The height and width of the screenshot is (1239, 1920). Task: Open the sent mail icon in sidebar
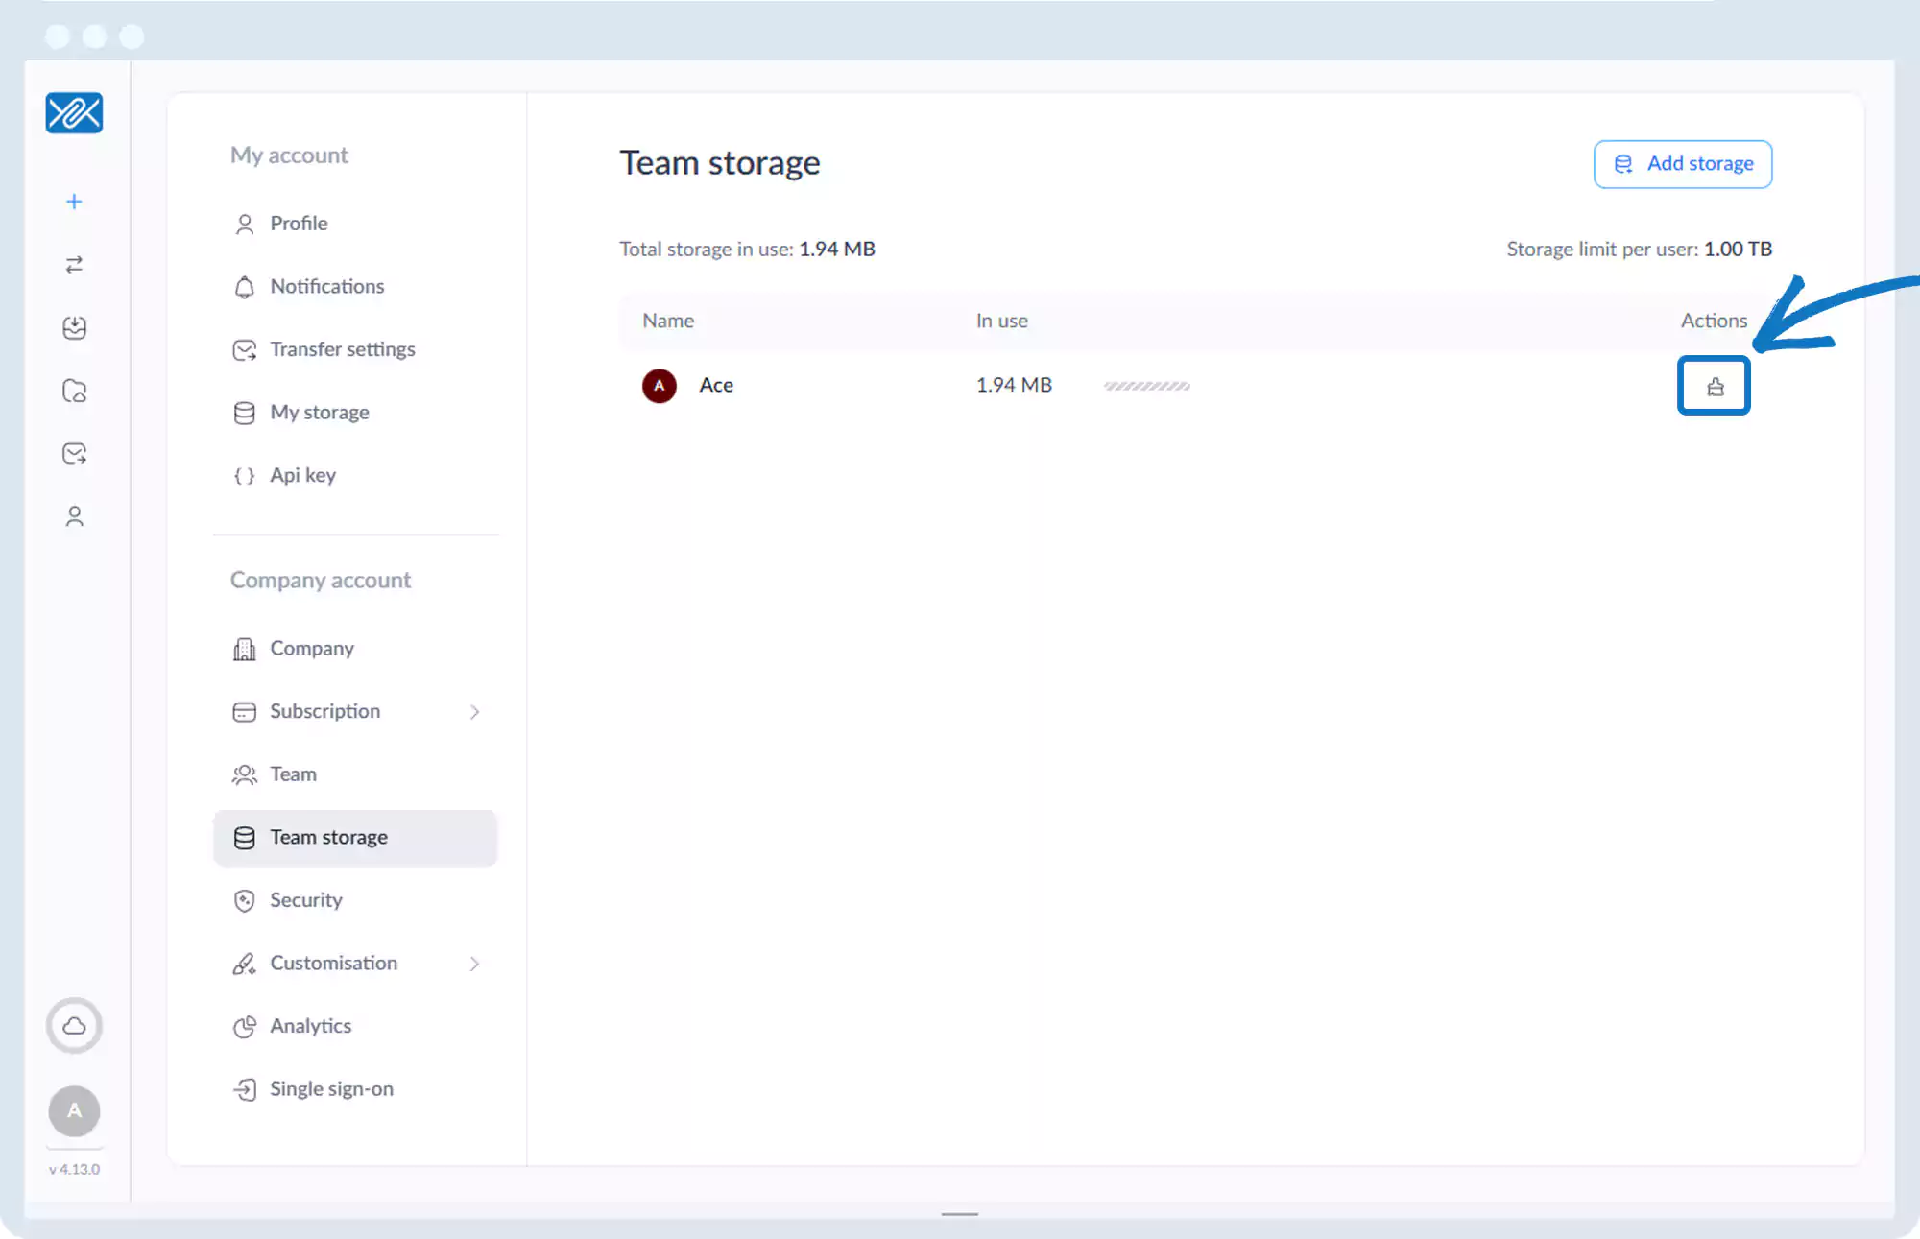[x=74, y=454]
